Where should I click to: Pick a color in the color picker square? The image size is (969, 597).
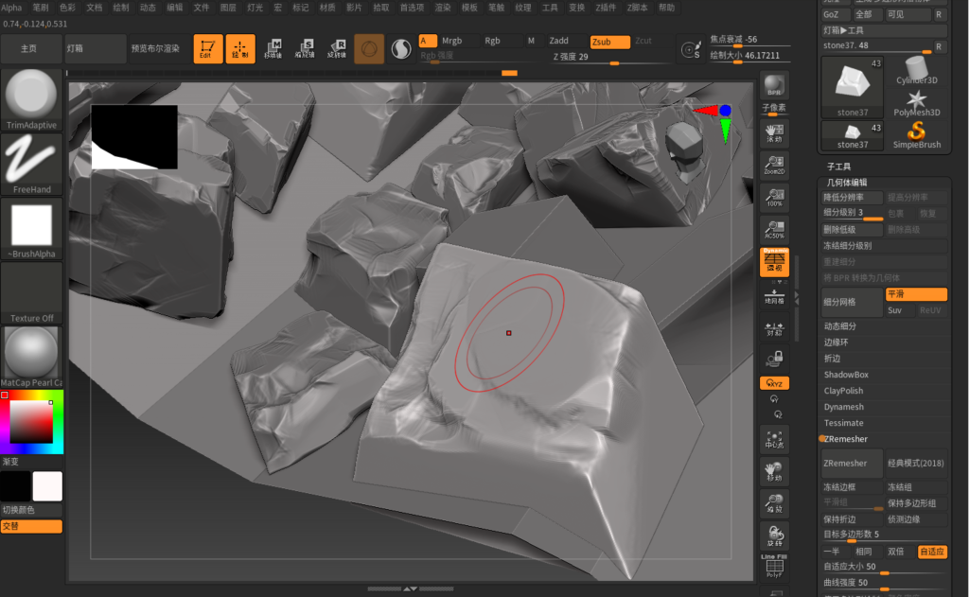tap(31, 421)
